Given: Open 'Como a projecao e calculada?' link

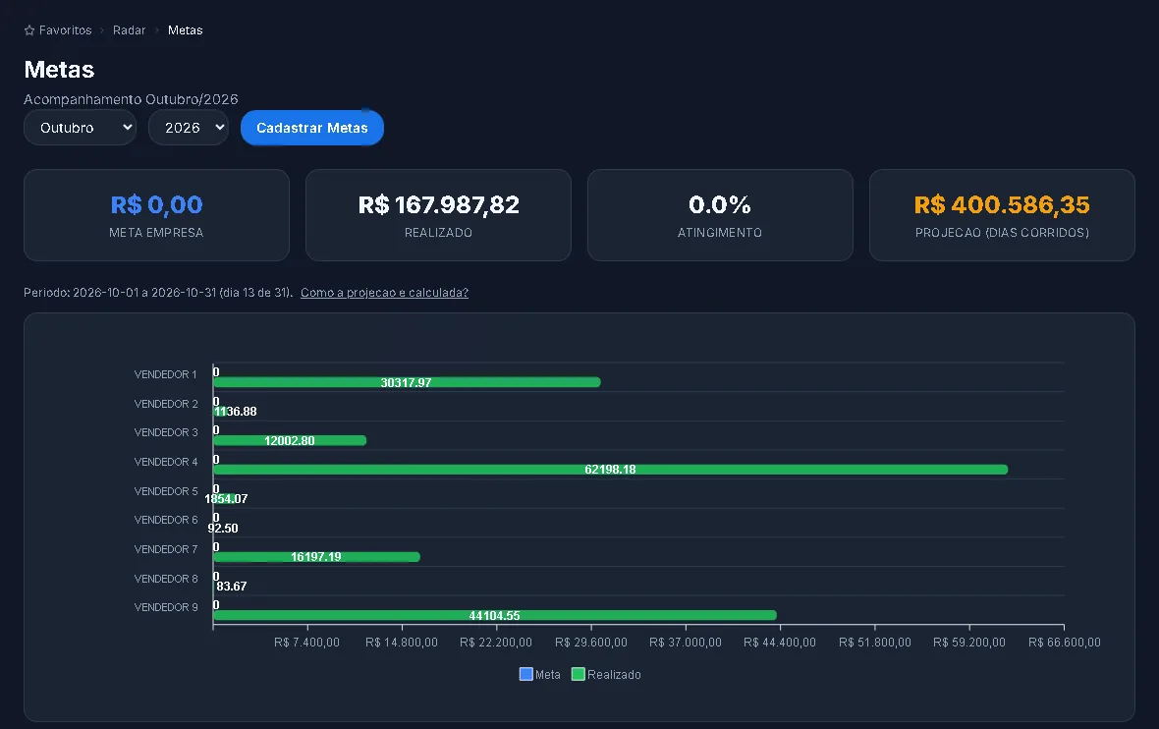Looking at the screenshot, I should (x=384, y=293).
